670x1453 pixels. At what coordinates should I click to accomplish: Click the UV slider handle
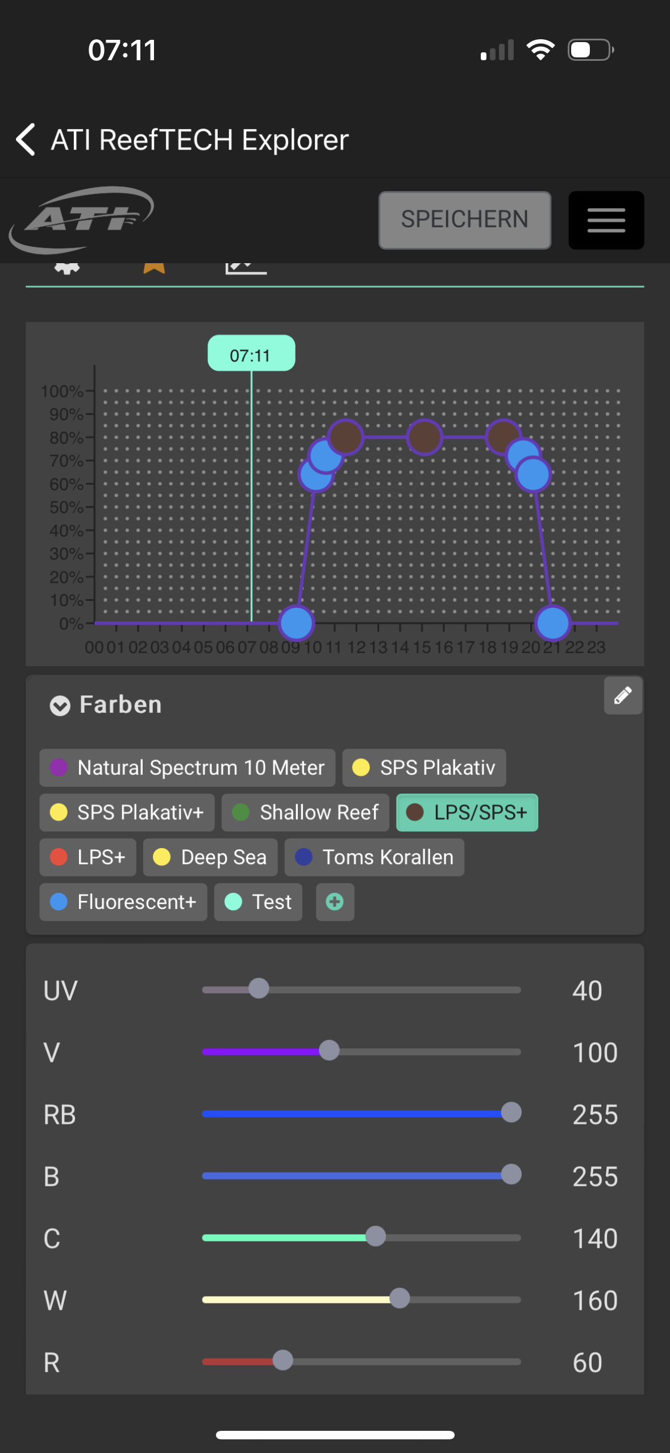[259, 989]
